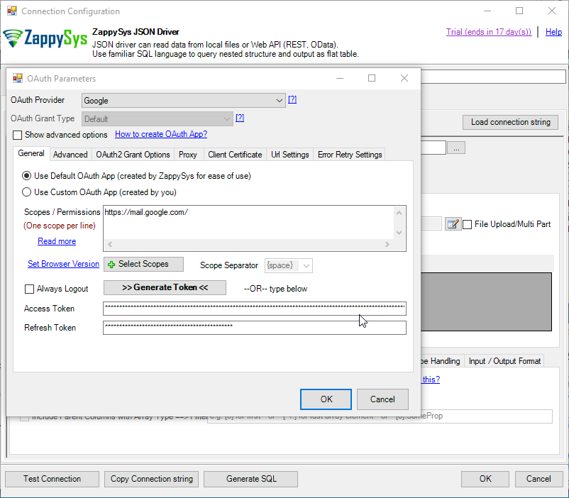Screen dimensions: 569x498
Task: Close the OAuth Parameters dialog
Action: point(404,78)
